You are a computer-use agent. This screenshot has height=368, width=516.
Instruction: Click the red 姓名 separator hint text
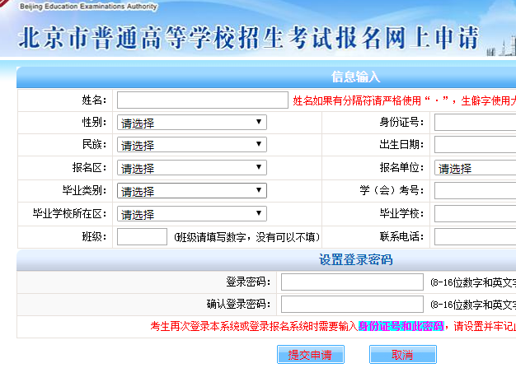point(404,100)
